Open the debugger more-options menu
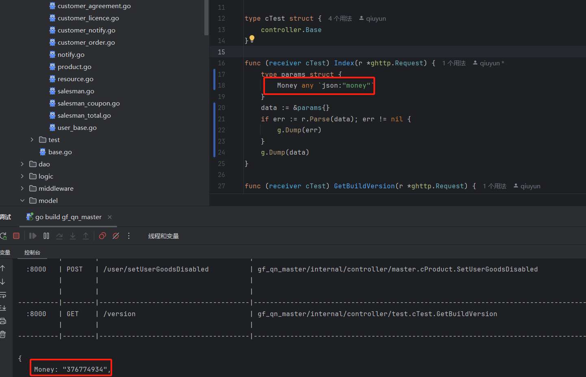This screenshot has width=586, height=377. 129,236
